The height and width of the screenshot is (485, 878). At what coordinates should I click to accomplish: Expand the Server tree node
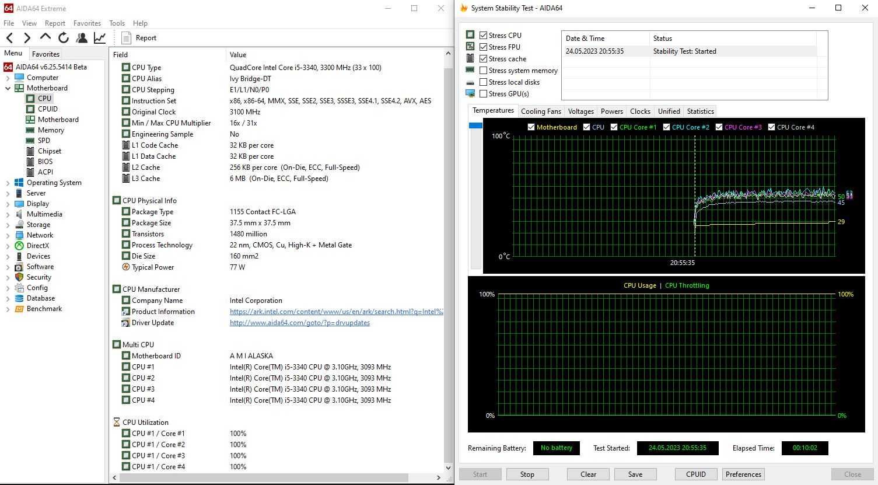(8, 193)
